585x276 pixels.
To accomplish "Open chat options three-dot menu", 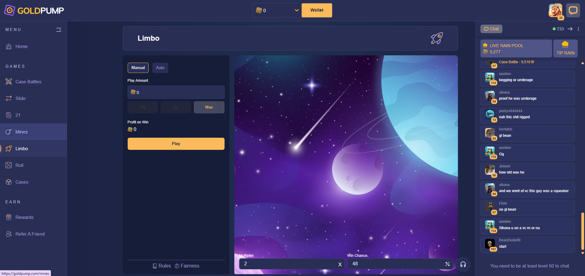I will (x=578, y=29).
